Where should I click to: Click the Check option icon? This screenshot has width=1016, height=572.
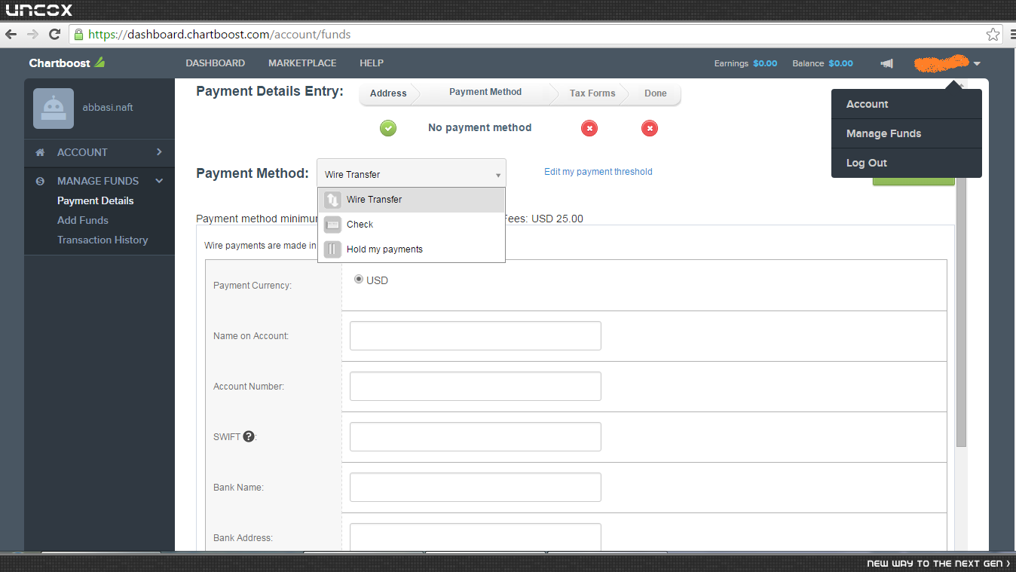(332, 225)
